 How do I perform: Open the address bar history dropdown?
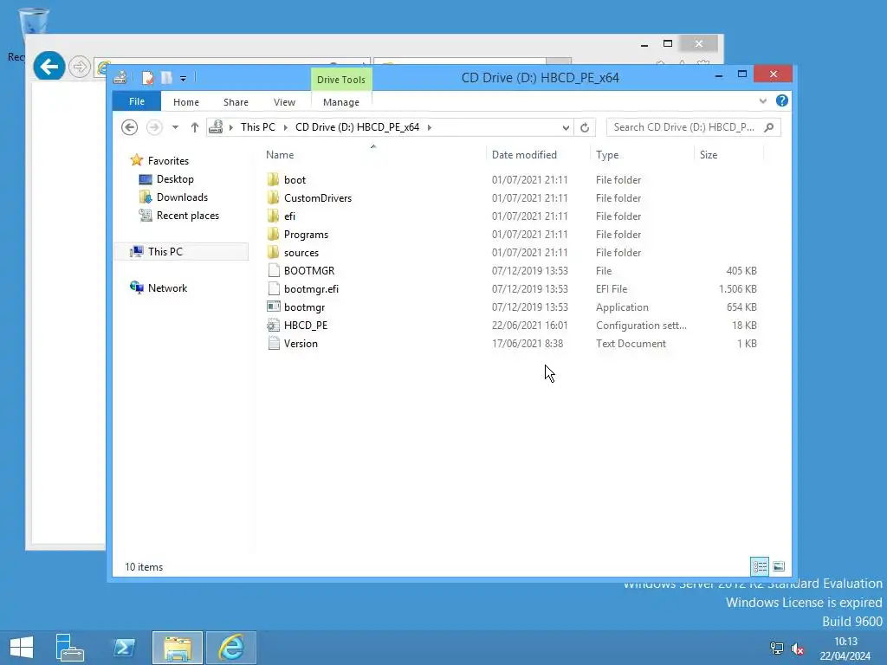point(566,127)
